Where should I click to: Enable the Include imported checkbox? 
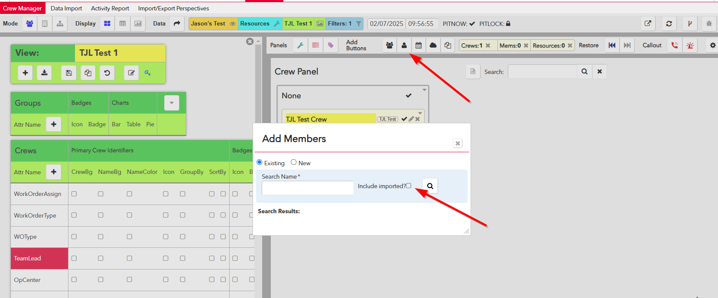(409, 186)
